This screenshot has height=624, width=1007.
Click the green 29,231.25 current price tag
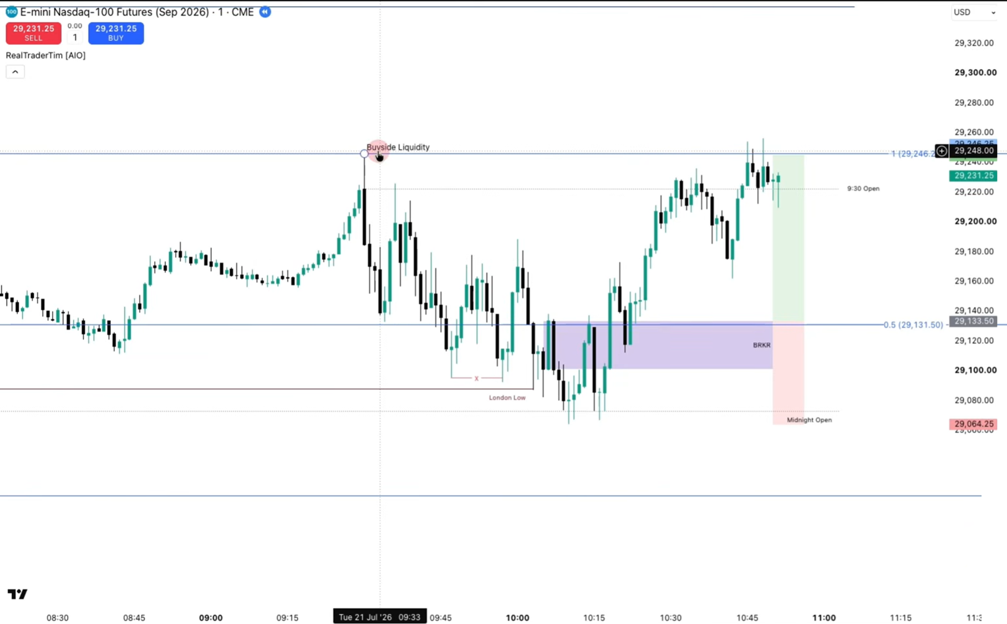click(973, 175)
